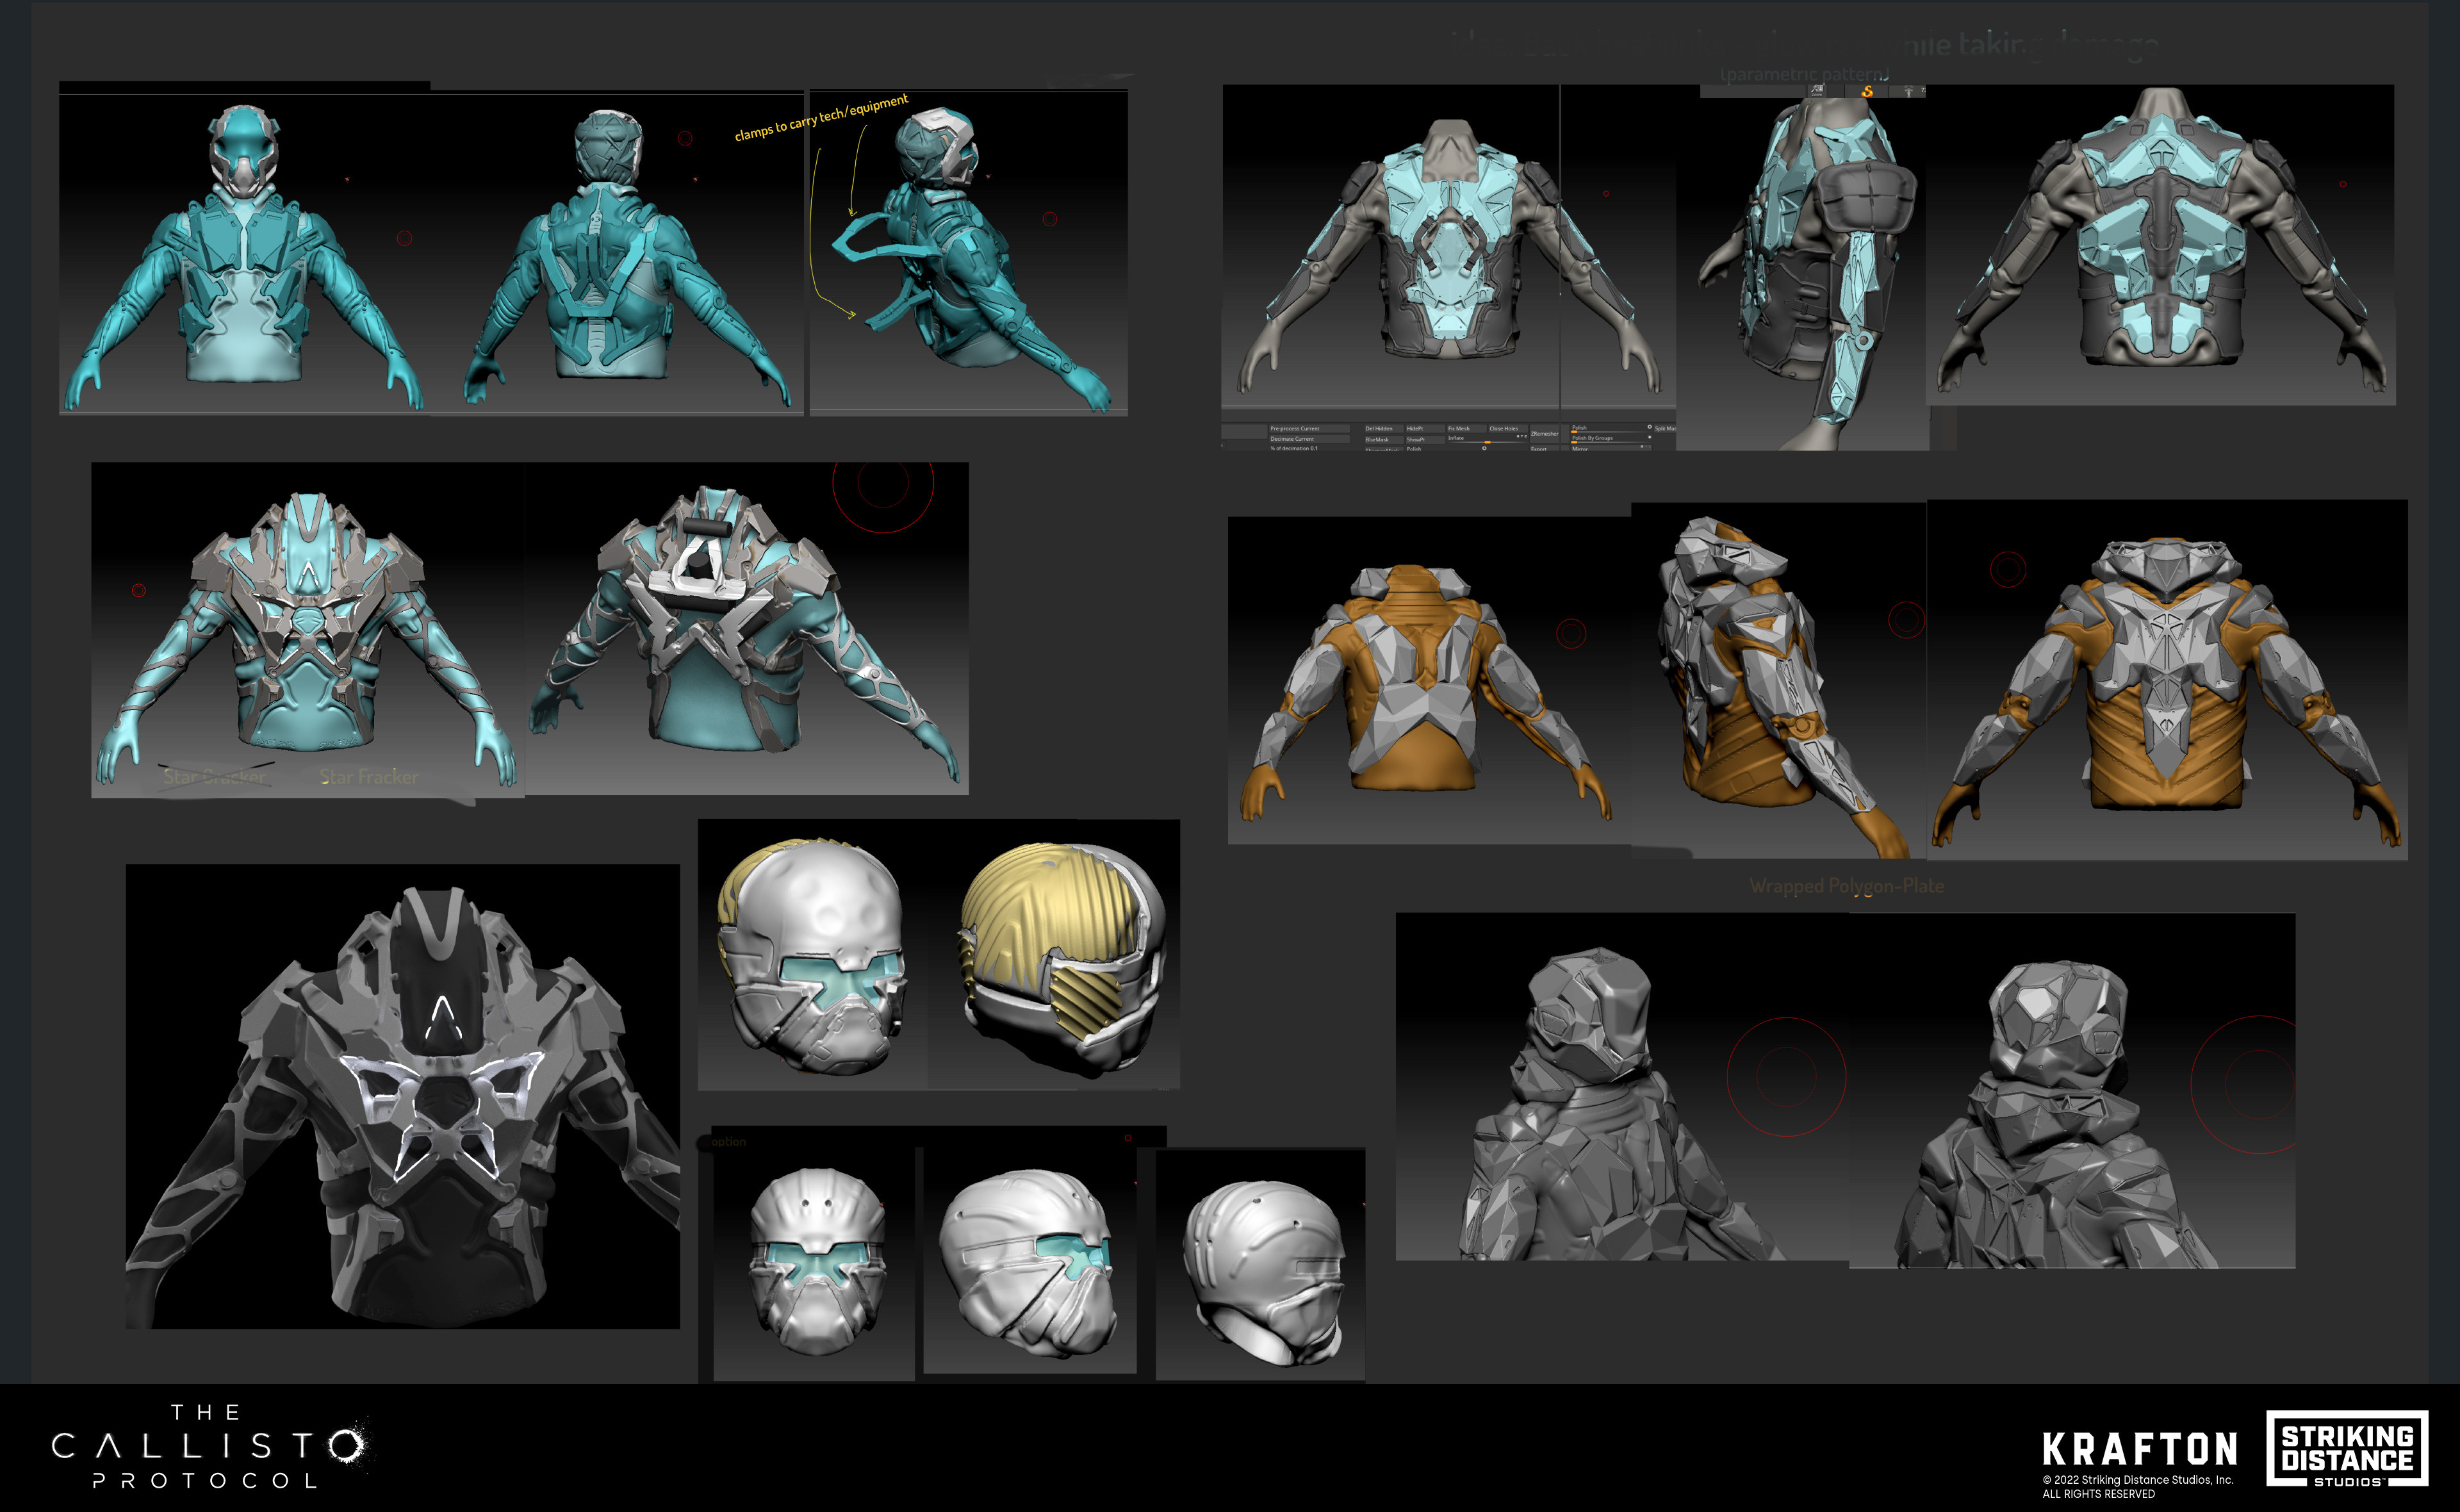Toggle the circle on the Polish slider
Screen dimensions: 2460x1512
1650,427
